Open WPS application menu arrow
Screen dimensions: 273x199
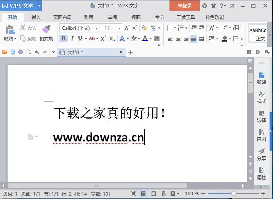pos(39,6)
